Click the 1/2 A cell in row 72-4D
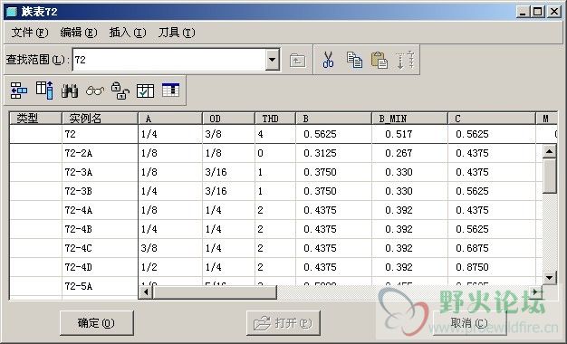 pos(170,267)
